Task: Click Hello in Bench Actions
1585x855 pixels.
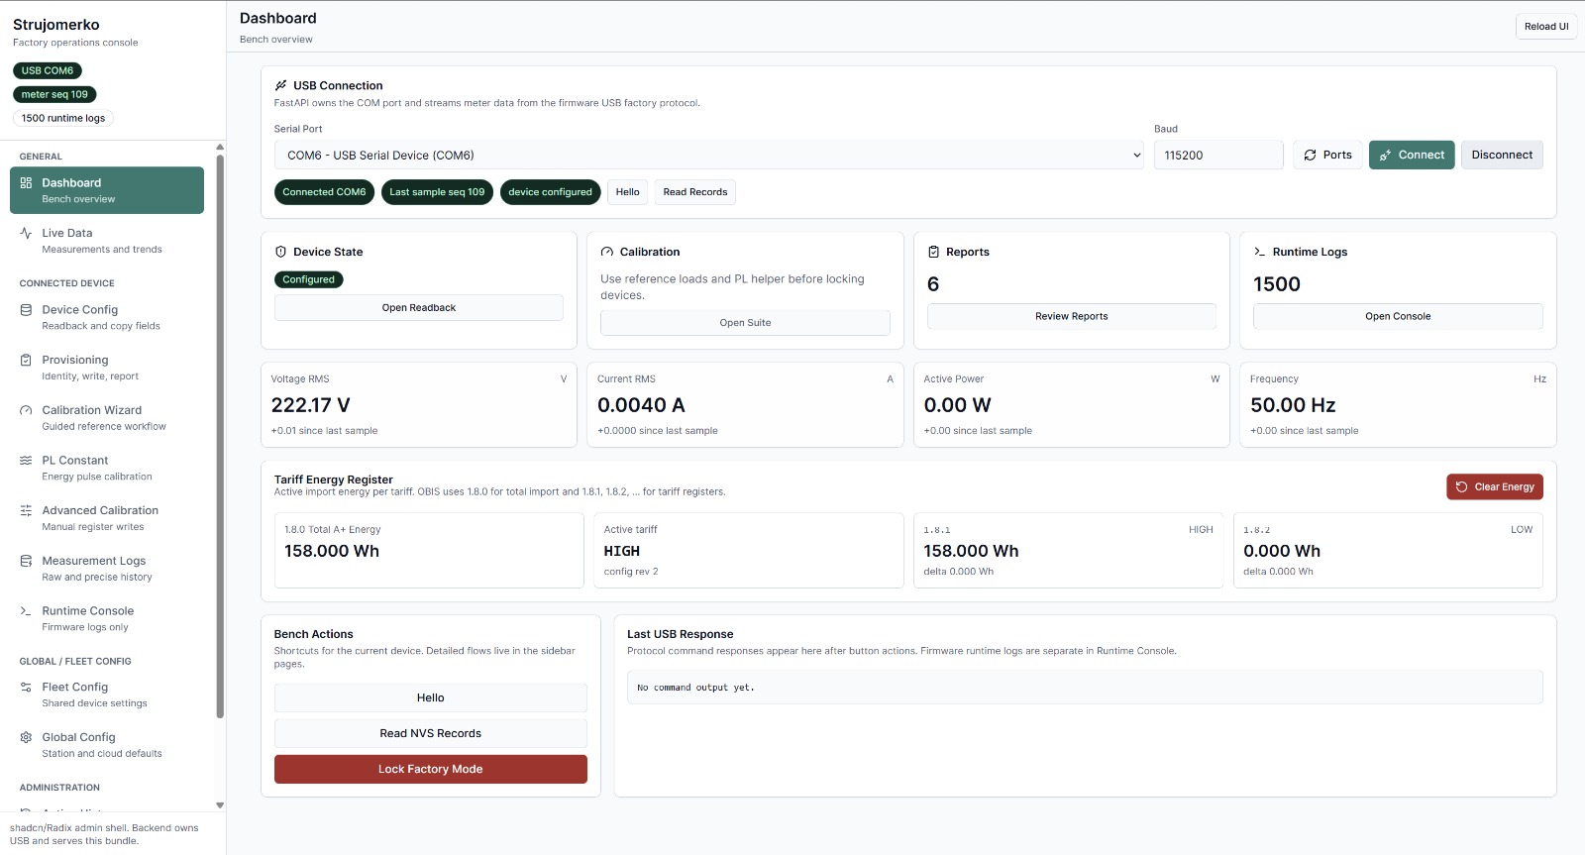Action: [431, 697]
